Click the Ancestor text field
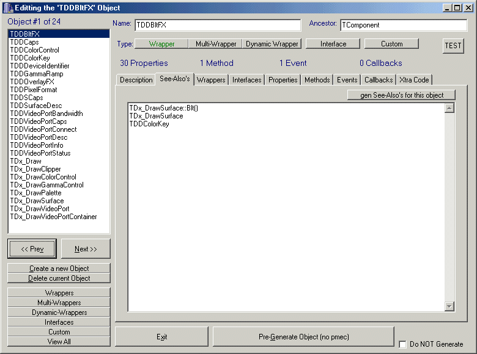Screen dimensions: 477x354 pyautogui.click(x=403, y=26)
